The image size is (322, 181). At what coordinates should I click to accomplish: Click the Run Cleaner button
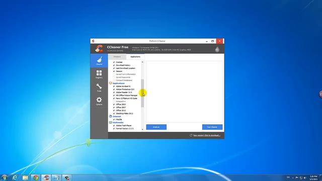click(x=212, y=127)
